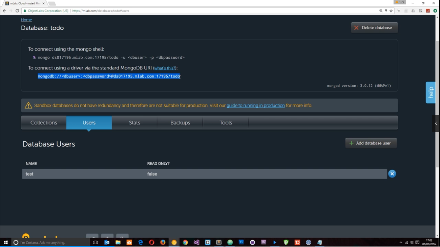This screenshot has width=440, height=247.
Task: Open the taskbar notification center icon
Action: (417, 242)
